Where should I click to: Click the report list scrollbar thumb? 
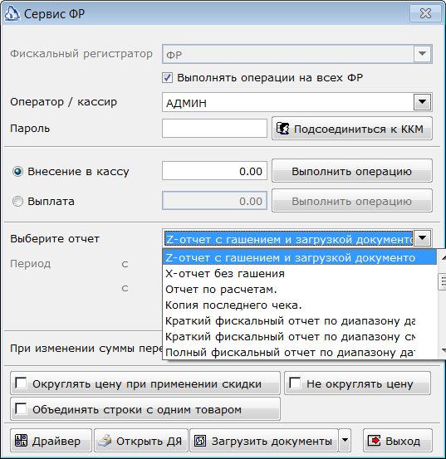[442, 281]
